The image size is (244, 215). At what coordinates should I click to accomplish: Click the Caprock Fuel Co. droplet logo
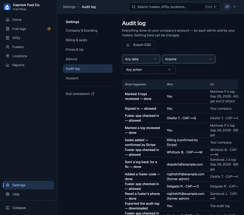[7, 7]
